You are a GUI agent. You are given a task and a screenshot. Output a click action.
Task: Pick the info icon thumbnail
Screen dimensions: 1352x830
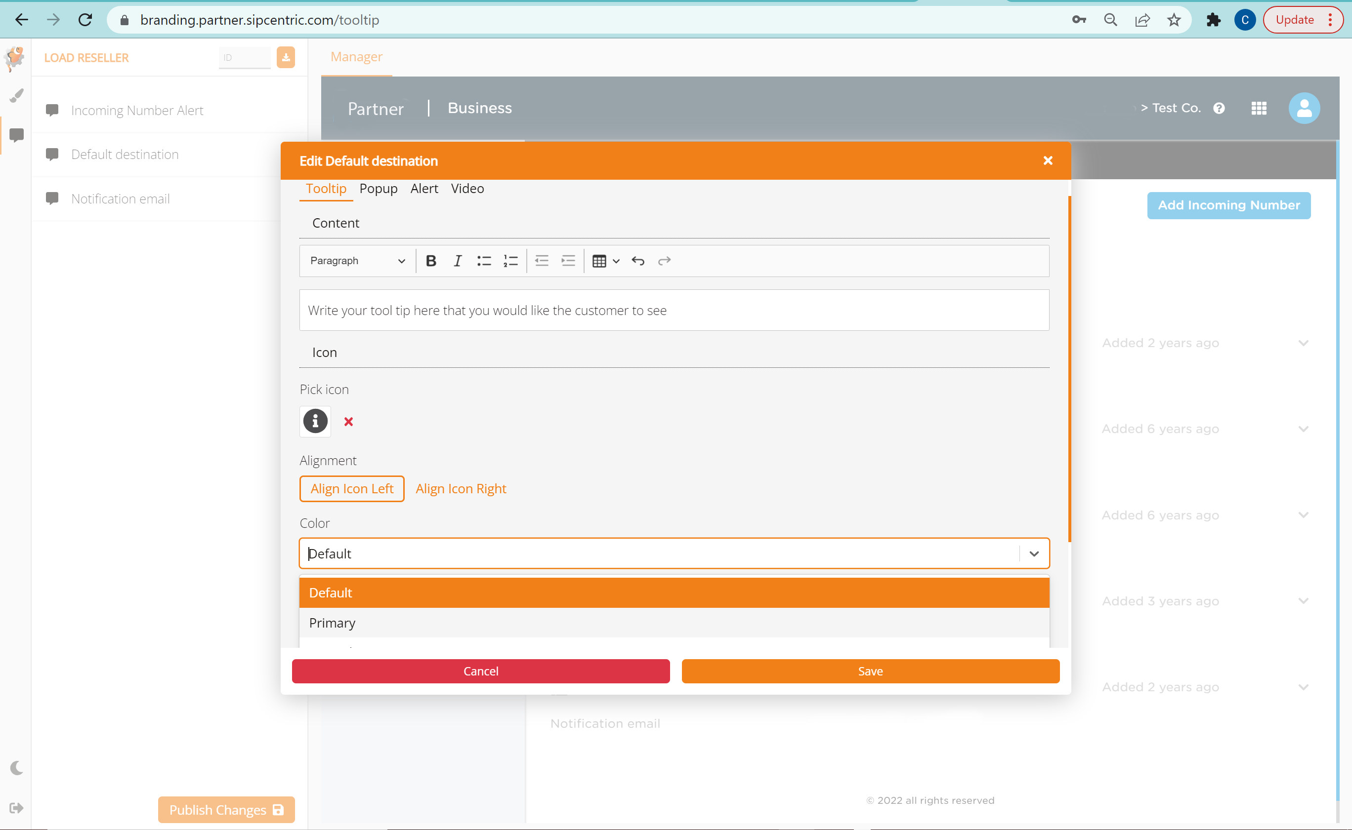[x=315, y=422]
